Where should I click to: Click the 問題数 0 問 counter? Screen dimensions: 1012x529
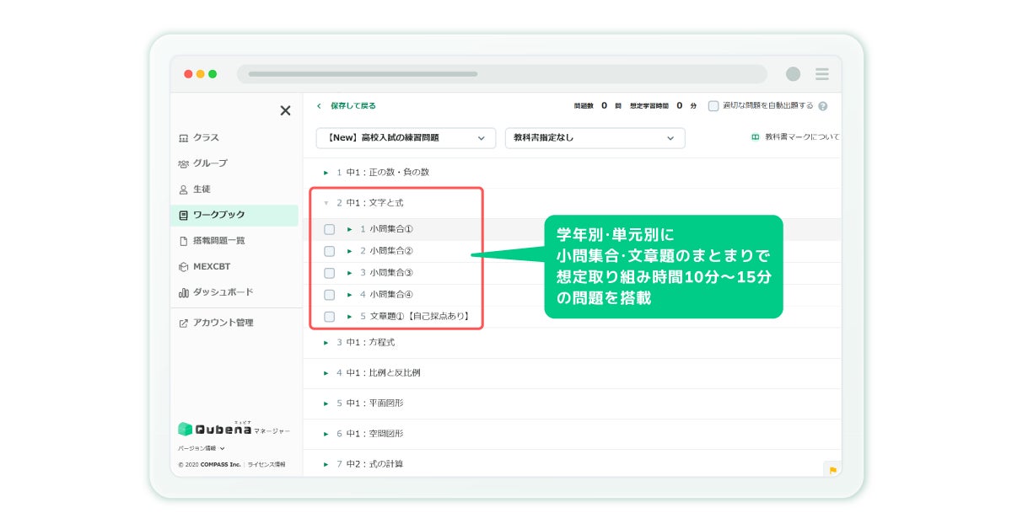(597, 106)
